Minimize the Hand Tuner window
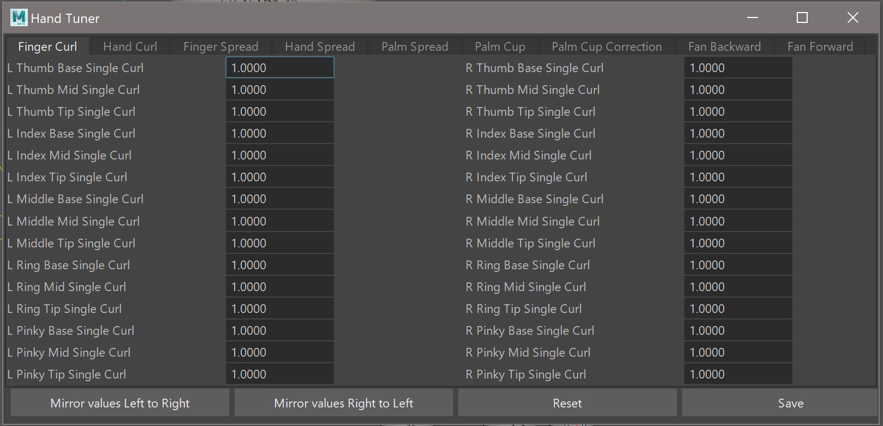 (753, 17)
